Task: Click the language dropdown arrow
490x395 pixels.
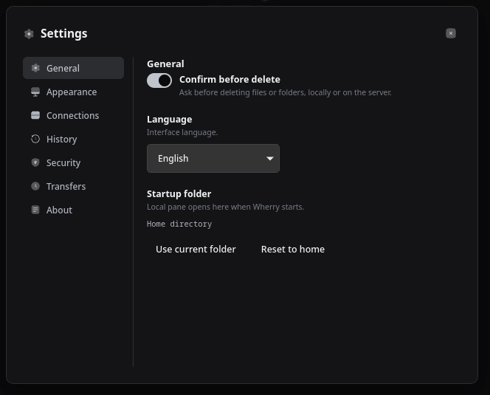Action: click(270, 159)
